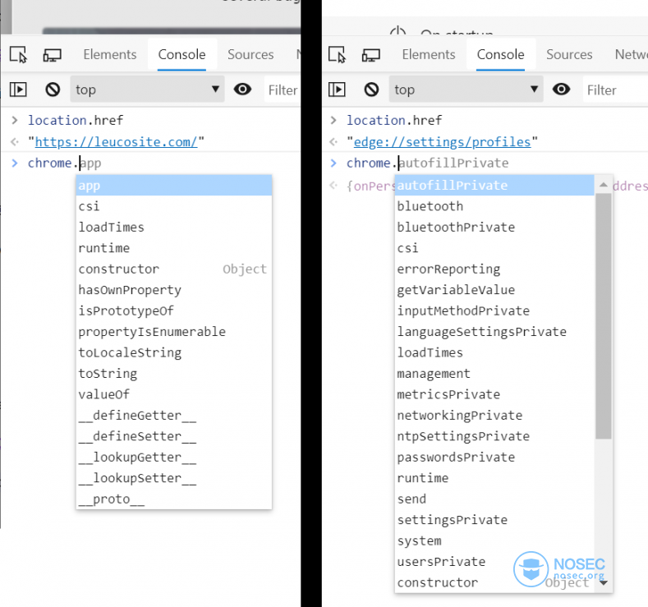Open the top context dropdown in left DevTools

click(x=147, y=90)
